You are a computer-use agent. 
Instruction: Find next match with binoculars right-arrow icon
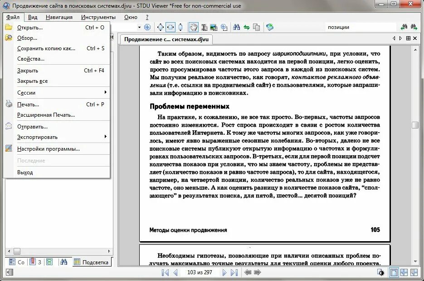414,27
